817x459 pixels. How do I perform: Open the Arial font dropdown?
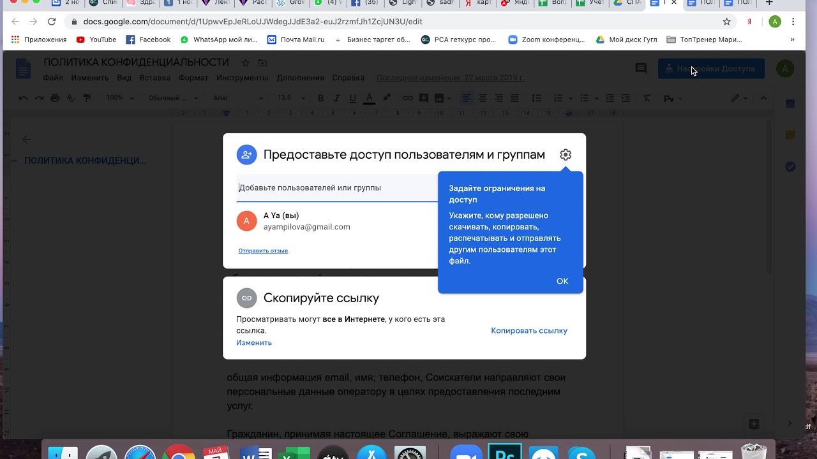tap(237, 98)
